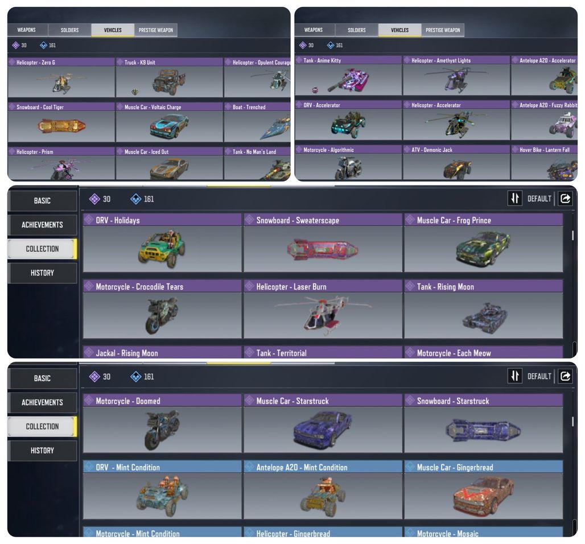585x544 pixels.
Task: Select the WEAPONS tab above Helicopter - Zero G
Action: [27, 30]
